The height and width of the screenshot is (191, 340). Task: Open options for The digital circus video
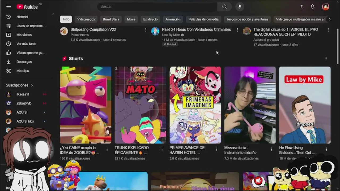[329, 30]
